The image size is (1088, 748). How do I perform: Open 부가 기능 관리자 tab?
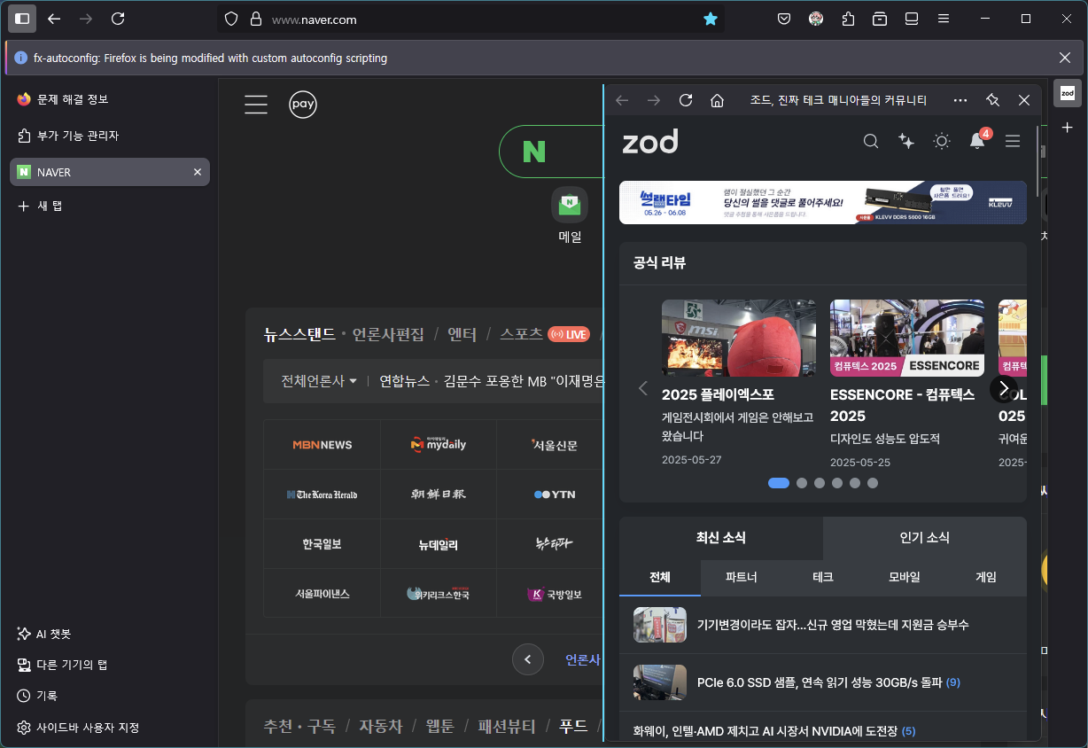110,136
